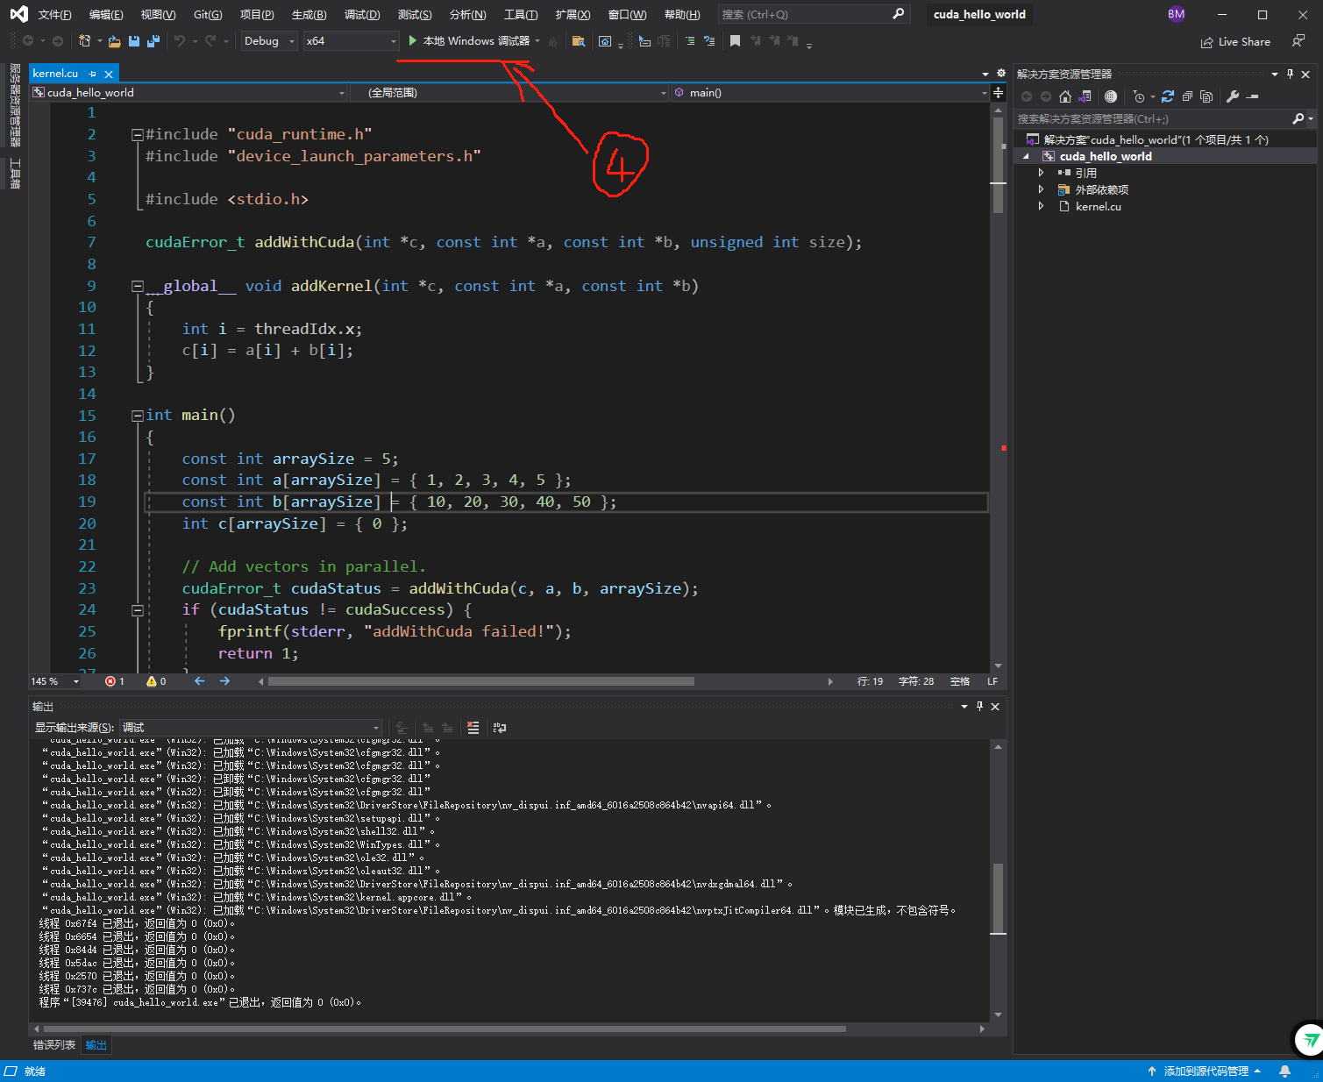Click the editor horizontal scrollbar thumb
Screen dimensions: 1323x1082
(480, 681)
